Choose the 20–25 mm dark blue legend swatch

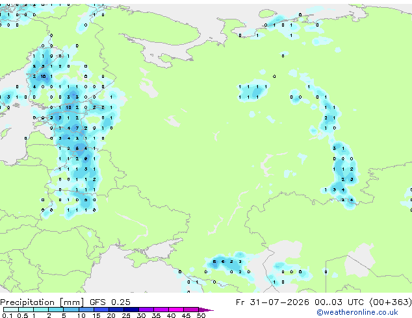click(x=116, y=310)
